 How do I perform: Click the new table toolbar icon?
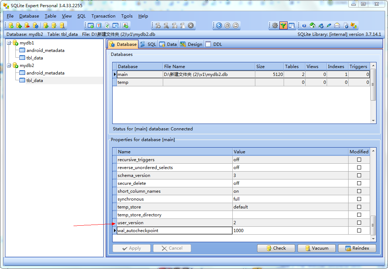[x=91, y=25]
